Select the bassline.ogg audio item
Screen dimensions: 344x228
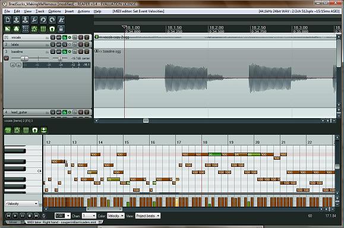pos(215,78)
